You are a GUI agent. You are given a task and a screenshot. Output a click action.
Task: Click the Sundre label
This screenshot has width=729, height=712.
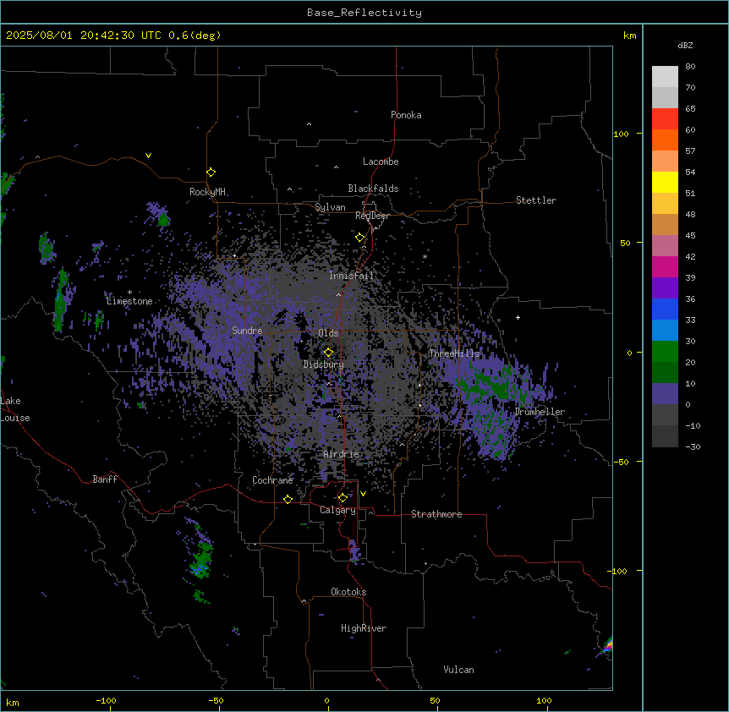point(247,331)
